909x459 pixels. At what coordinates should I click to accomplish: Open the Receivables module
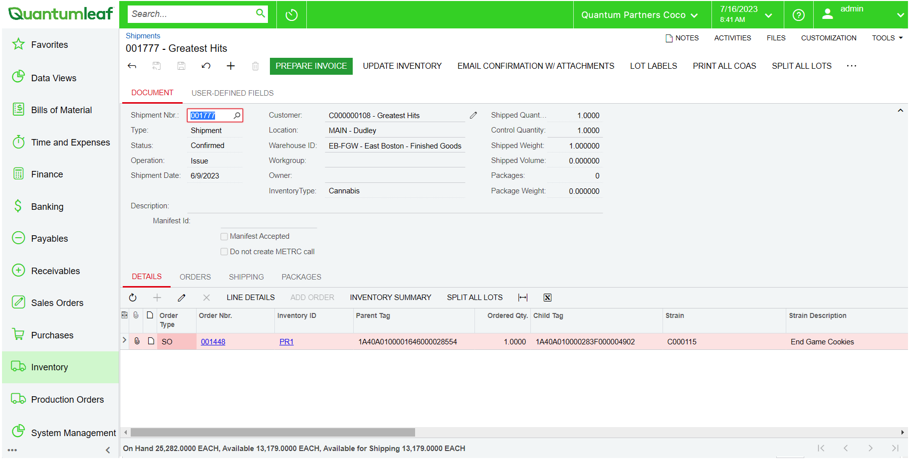pyautogui.click(x=55, y=271)
